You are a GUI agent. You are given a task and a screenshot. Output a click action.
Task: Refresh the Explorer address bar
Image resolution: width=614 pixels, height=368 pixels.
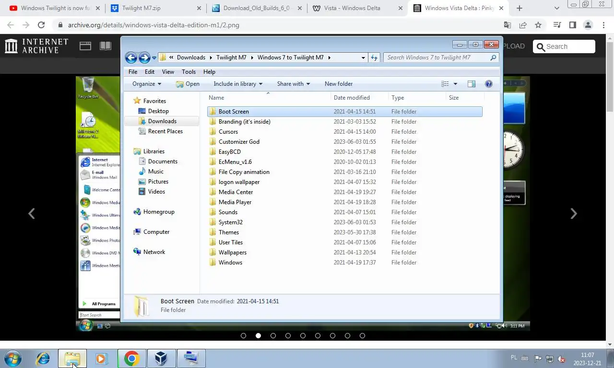(x=375, y=57)
